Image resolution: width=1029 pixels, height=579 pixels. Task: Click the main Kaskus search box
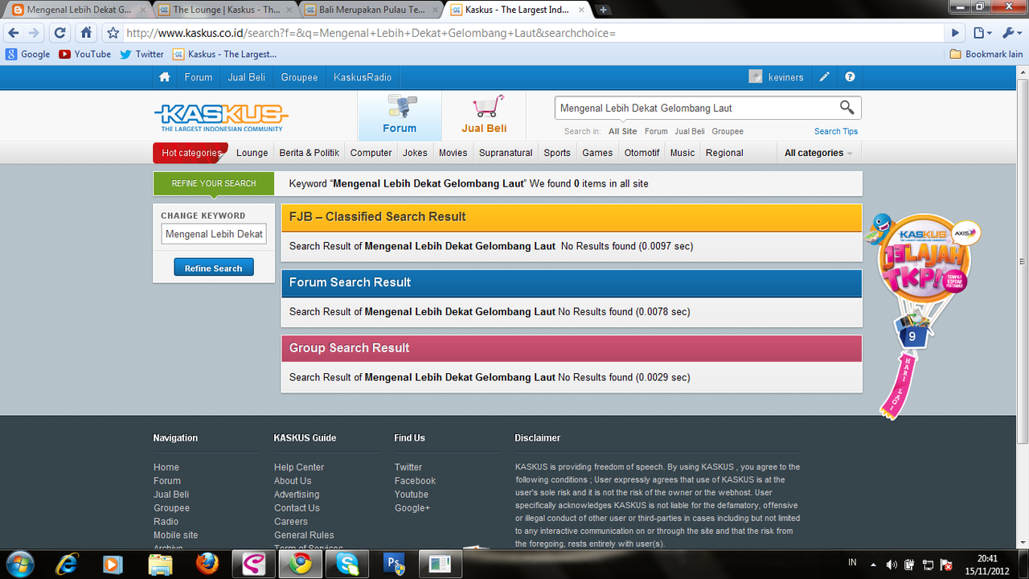click(695, 108)
